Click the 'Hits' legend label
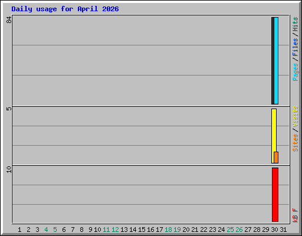Screen dimensions: 302x236 point(295,24)
